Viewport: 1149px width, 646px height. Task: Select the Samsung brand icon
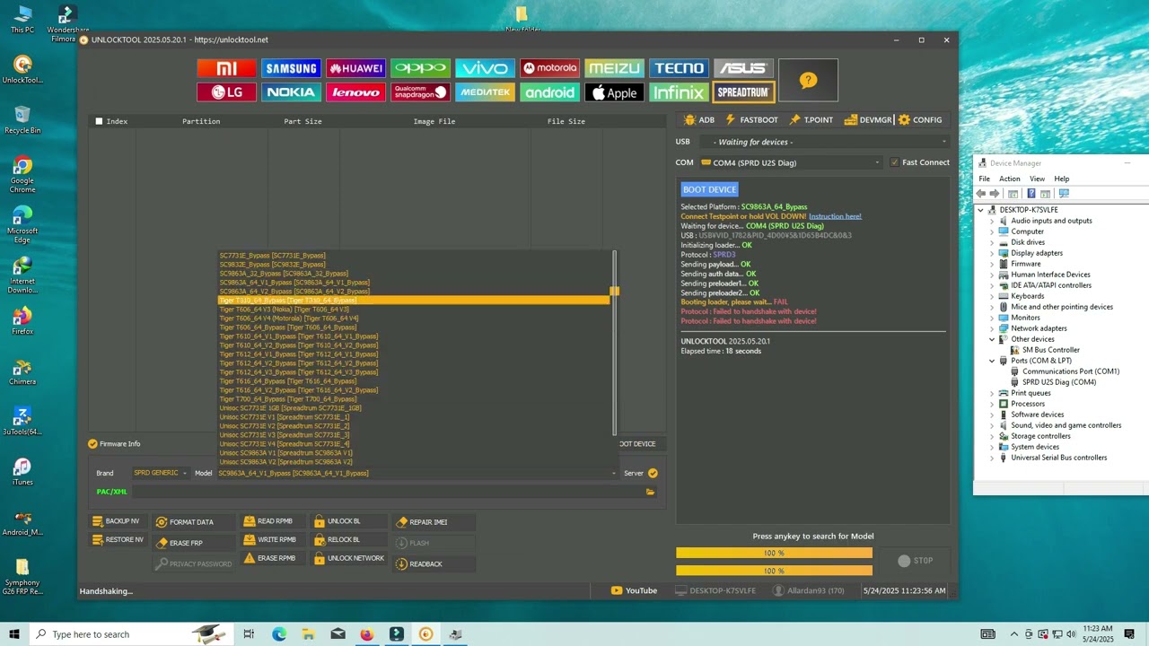(x=291, y=68)
